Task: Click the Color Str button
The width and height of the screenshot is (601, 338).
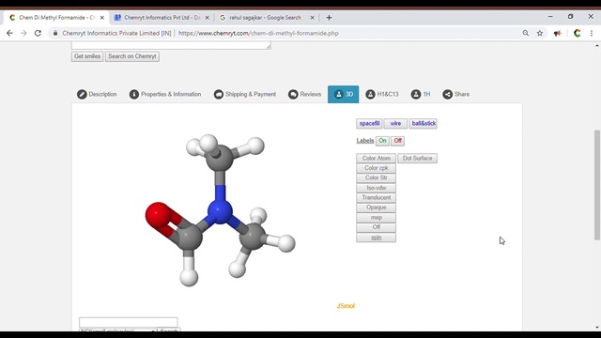Action: tap(376, 177)
